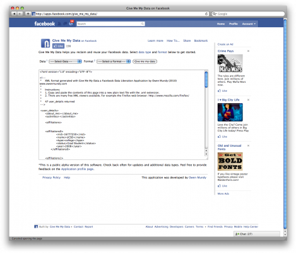Open the Select a Format dropdown

pyautogui.click(x=114, y=61)
